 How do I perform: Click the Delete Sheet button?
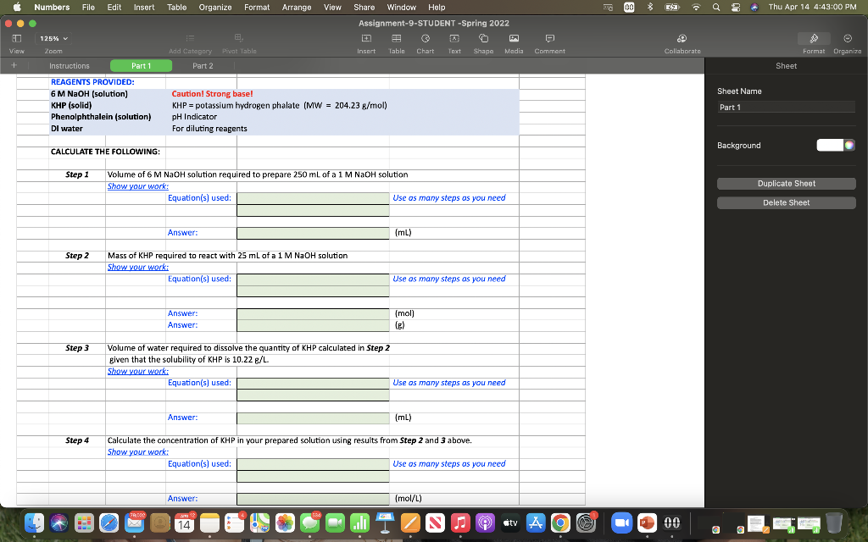(786, 202)
